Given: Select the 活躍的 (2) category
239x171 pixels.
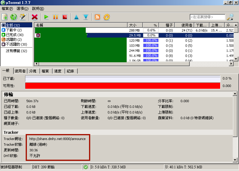Looking at the screenshot, I should pyautogui.click(x=12, y=40).
